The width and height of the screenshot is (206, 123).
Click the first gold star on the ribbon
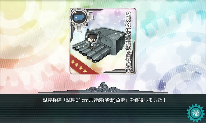pos(73,62)
